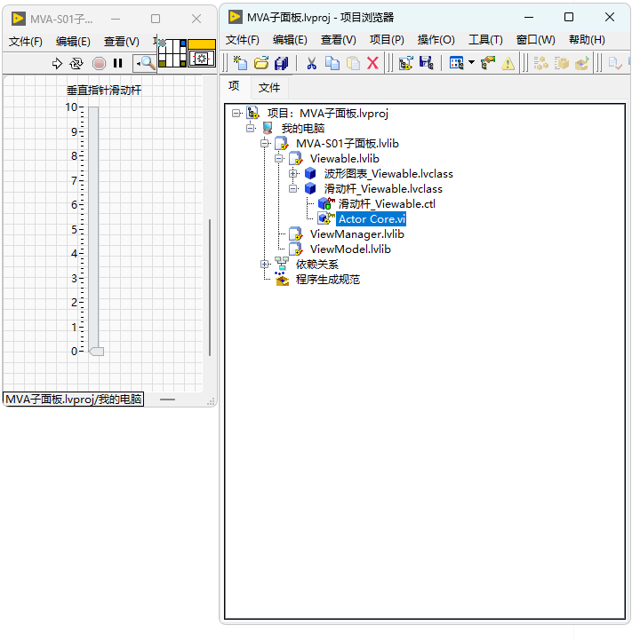
Task: Click the Save Project disk-with-tree icon
Action: (x=427, y=63)
